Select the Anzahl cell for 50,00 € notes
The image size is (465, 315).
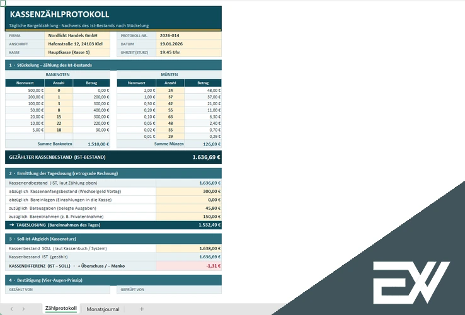[x=59, y=110]
